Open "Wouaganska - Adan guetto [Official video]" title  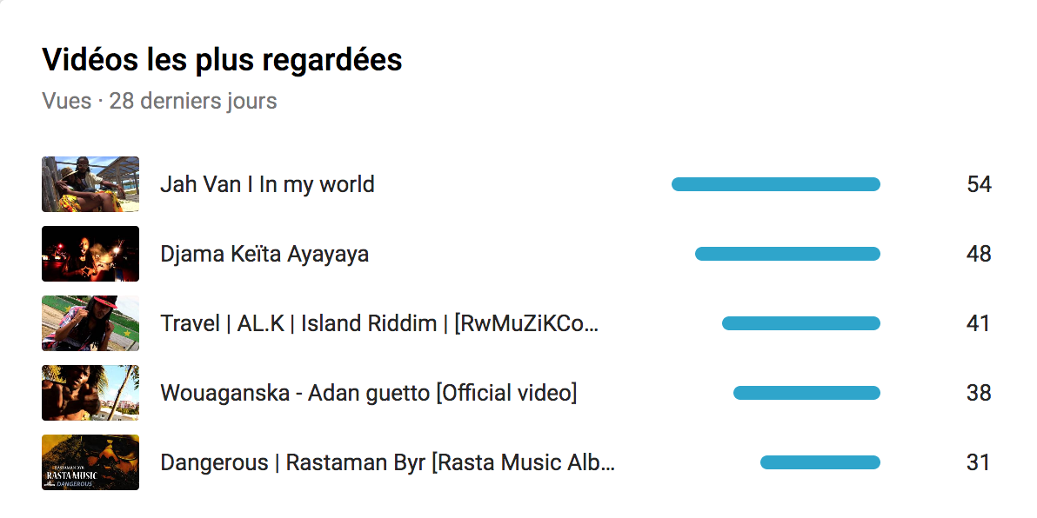point(368,393)
